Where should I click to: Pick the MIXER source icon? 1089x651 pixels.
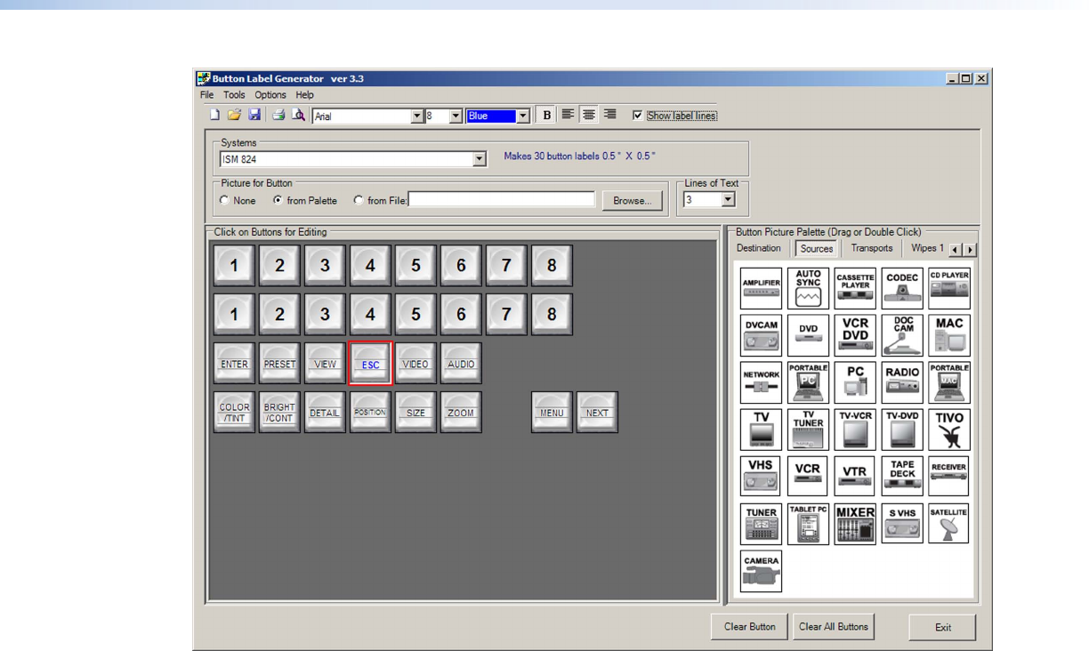(855, 524)
